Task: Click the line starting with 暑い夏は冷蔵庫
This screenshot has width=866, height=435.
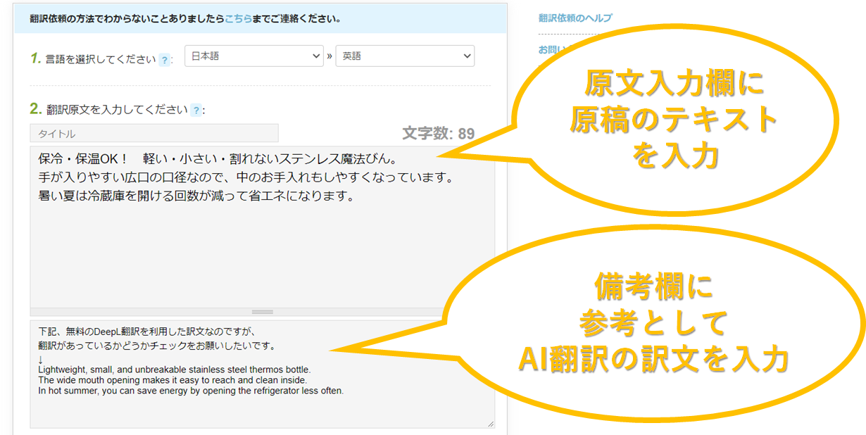Action: click(x=195, y=196)
